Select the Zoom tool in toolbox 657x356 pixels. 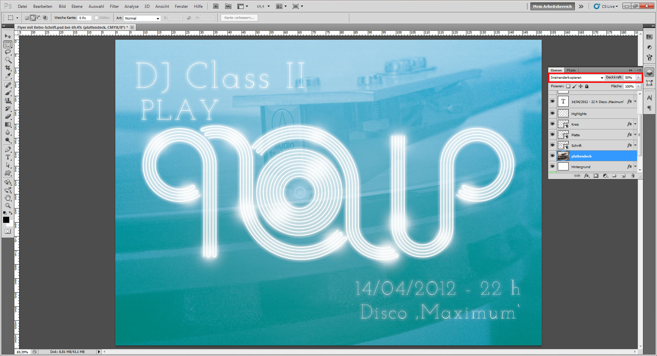tap(8, 206)
